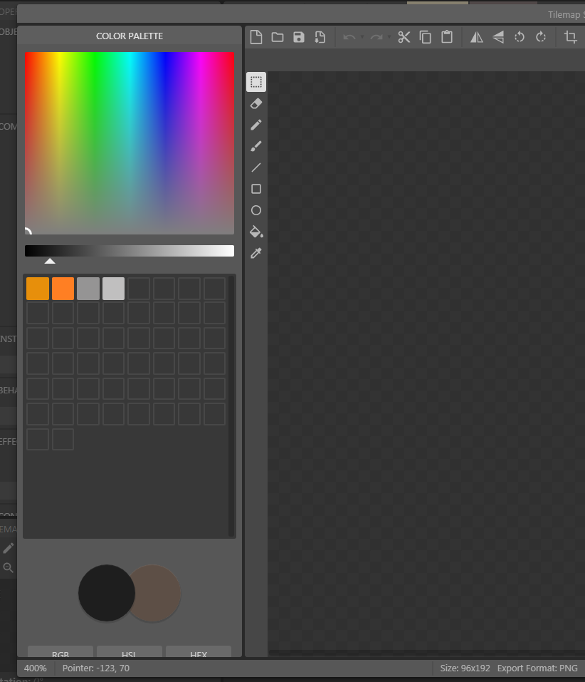Screen dimensions: 585x682
Task: Click the COLOR PALETTE panel header
Action: pyautogui.click(x=130, y=36)
